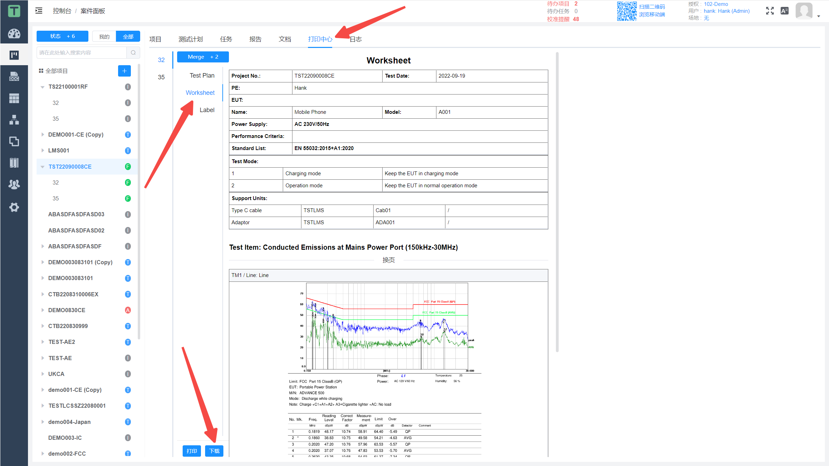Click the green T logo icon

point(14,11)
